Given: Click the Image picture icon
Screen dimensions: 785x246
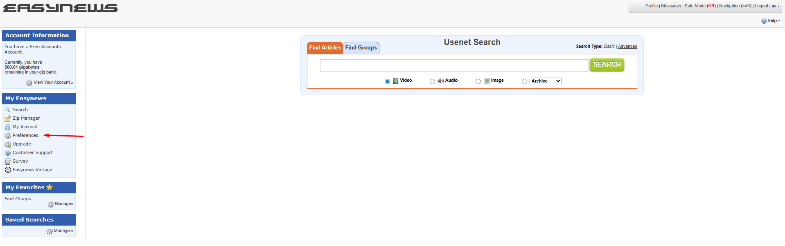Looking at the screenshot, I should pos(487,81).
